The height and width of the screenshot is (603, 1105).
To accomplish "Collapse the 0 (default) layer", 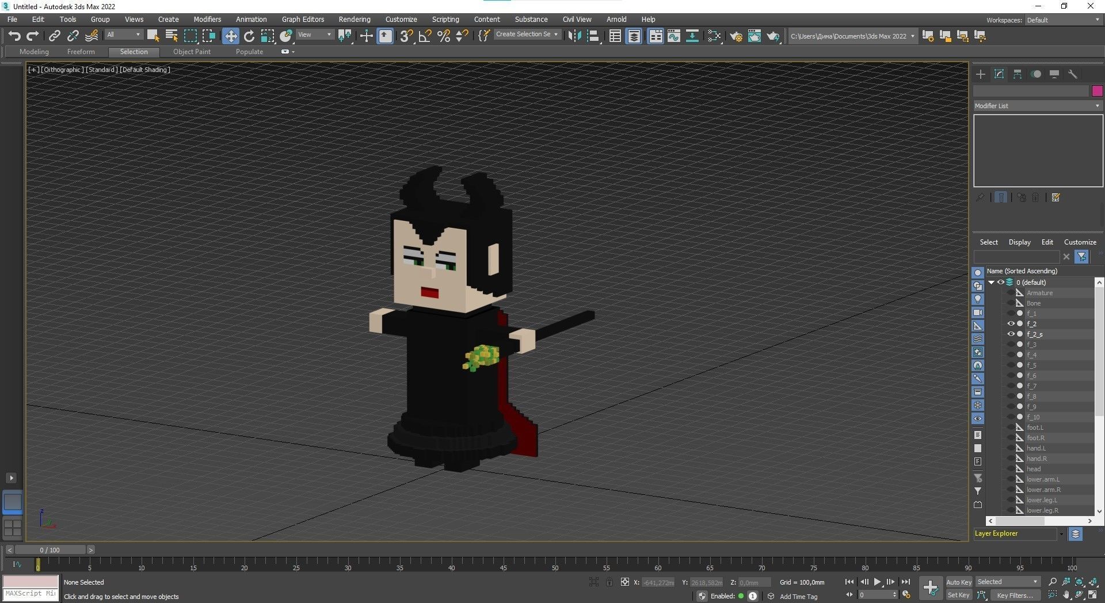I will coord(992,283).
